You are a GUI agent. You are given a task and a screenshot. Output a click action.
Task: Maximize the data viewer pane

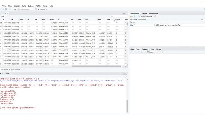pos(126,13)
